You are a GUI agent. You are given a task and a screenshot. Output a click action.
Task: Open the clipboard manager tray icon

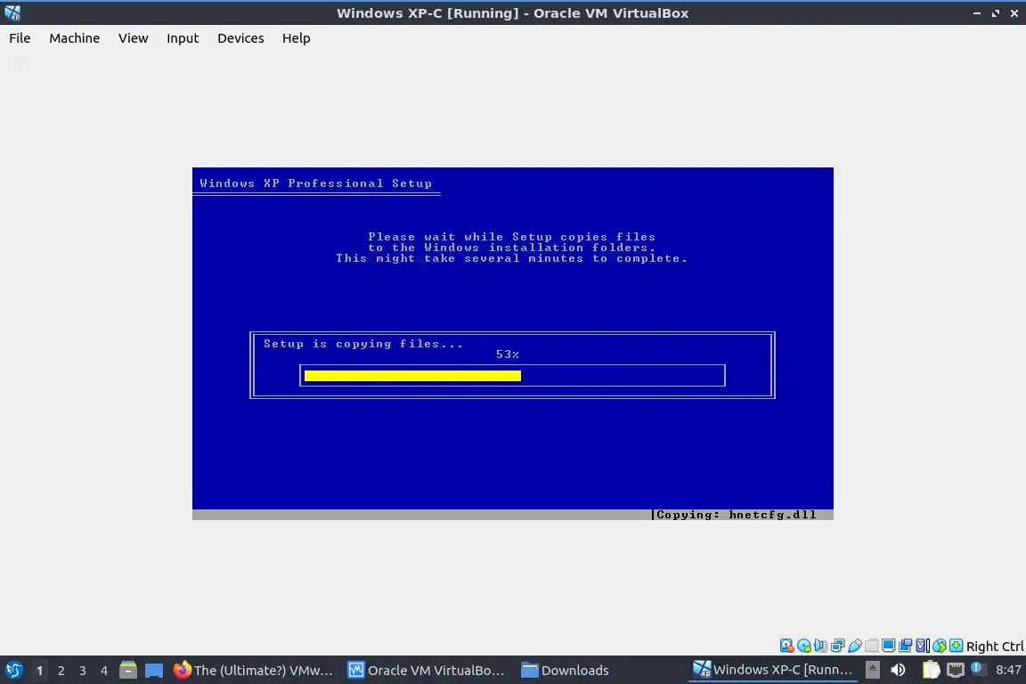[931, 670]
